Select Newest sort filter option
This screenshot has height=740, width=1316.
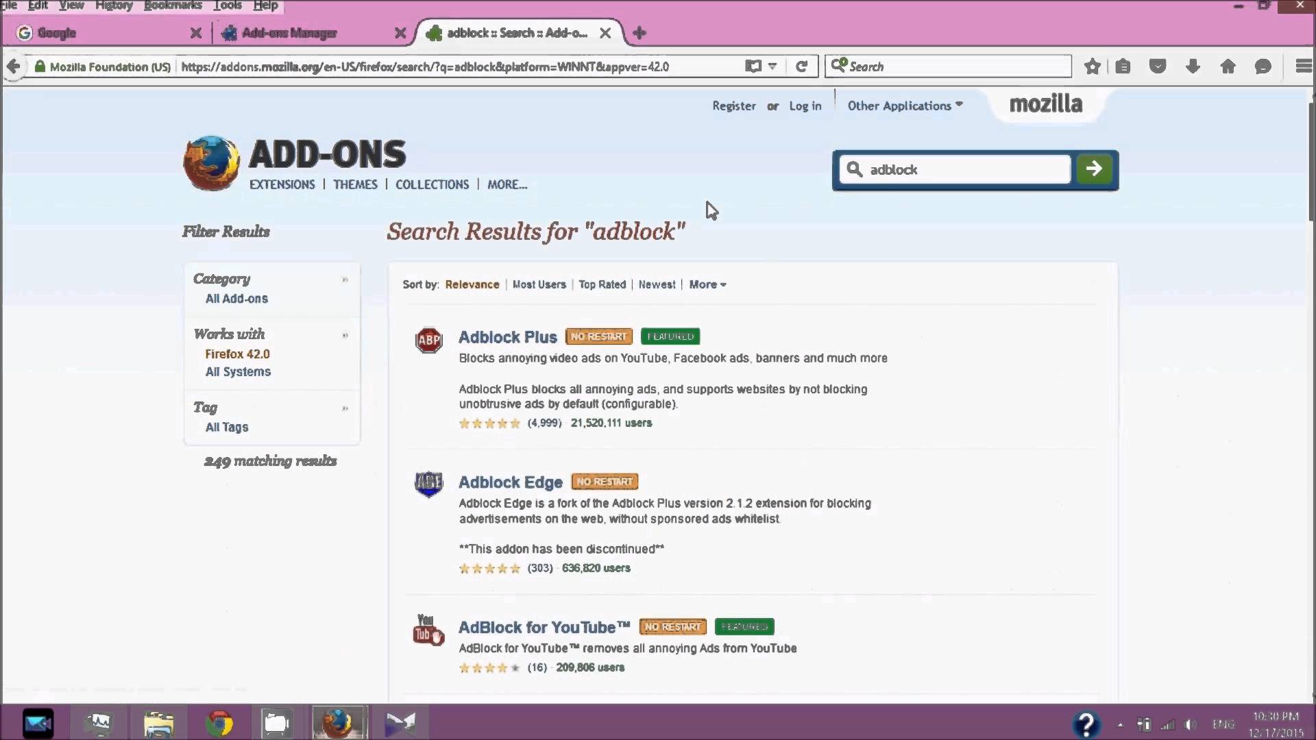(657, 284)
